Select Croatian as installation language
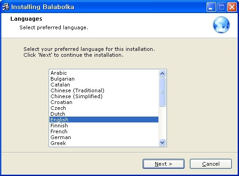 (x=104, y=102)
